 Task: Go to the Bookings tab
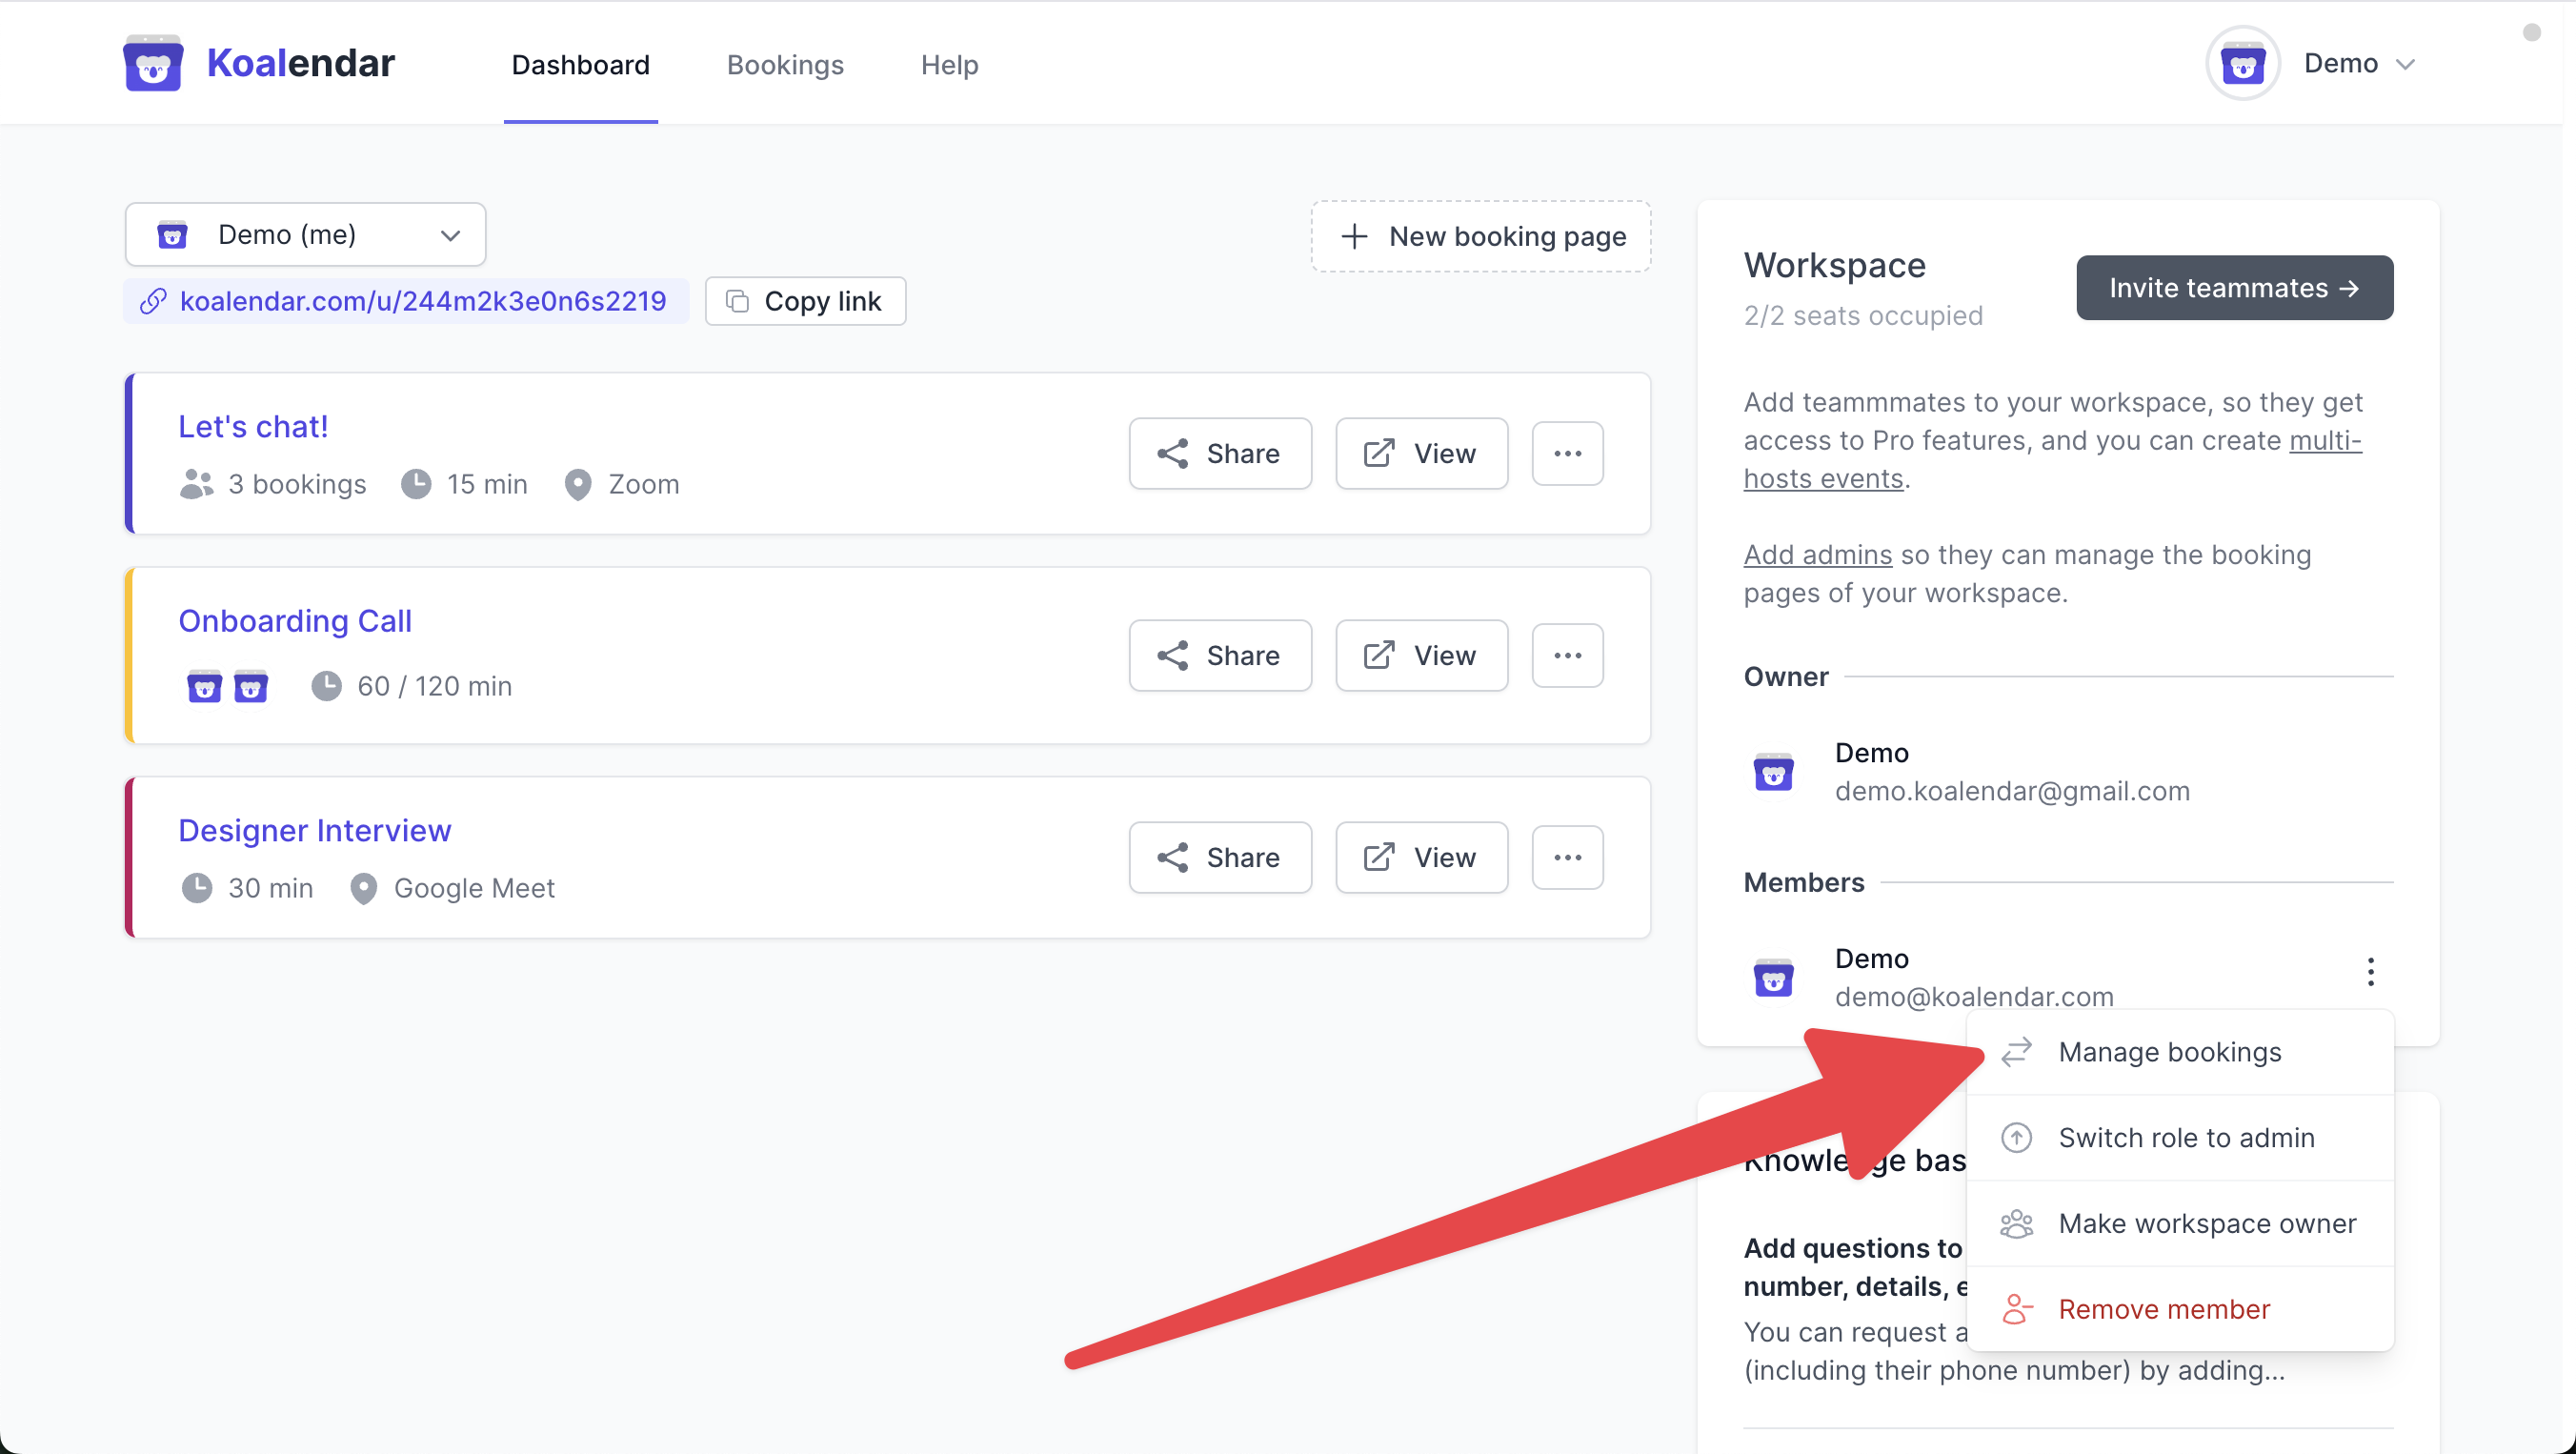click(x=785, y=65)
